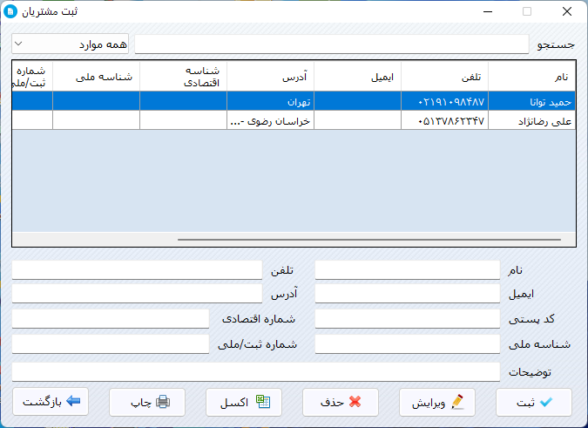Click the table's horizontal scrollbar
Screen dimensions: 588x428
[x=369, y=240]
